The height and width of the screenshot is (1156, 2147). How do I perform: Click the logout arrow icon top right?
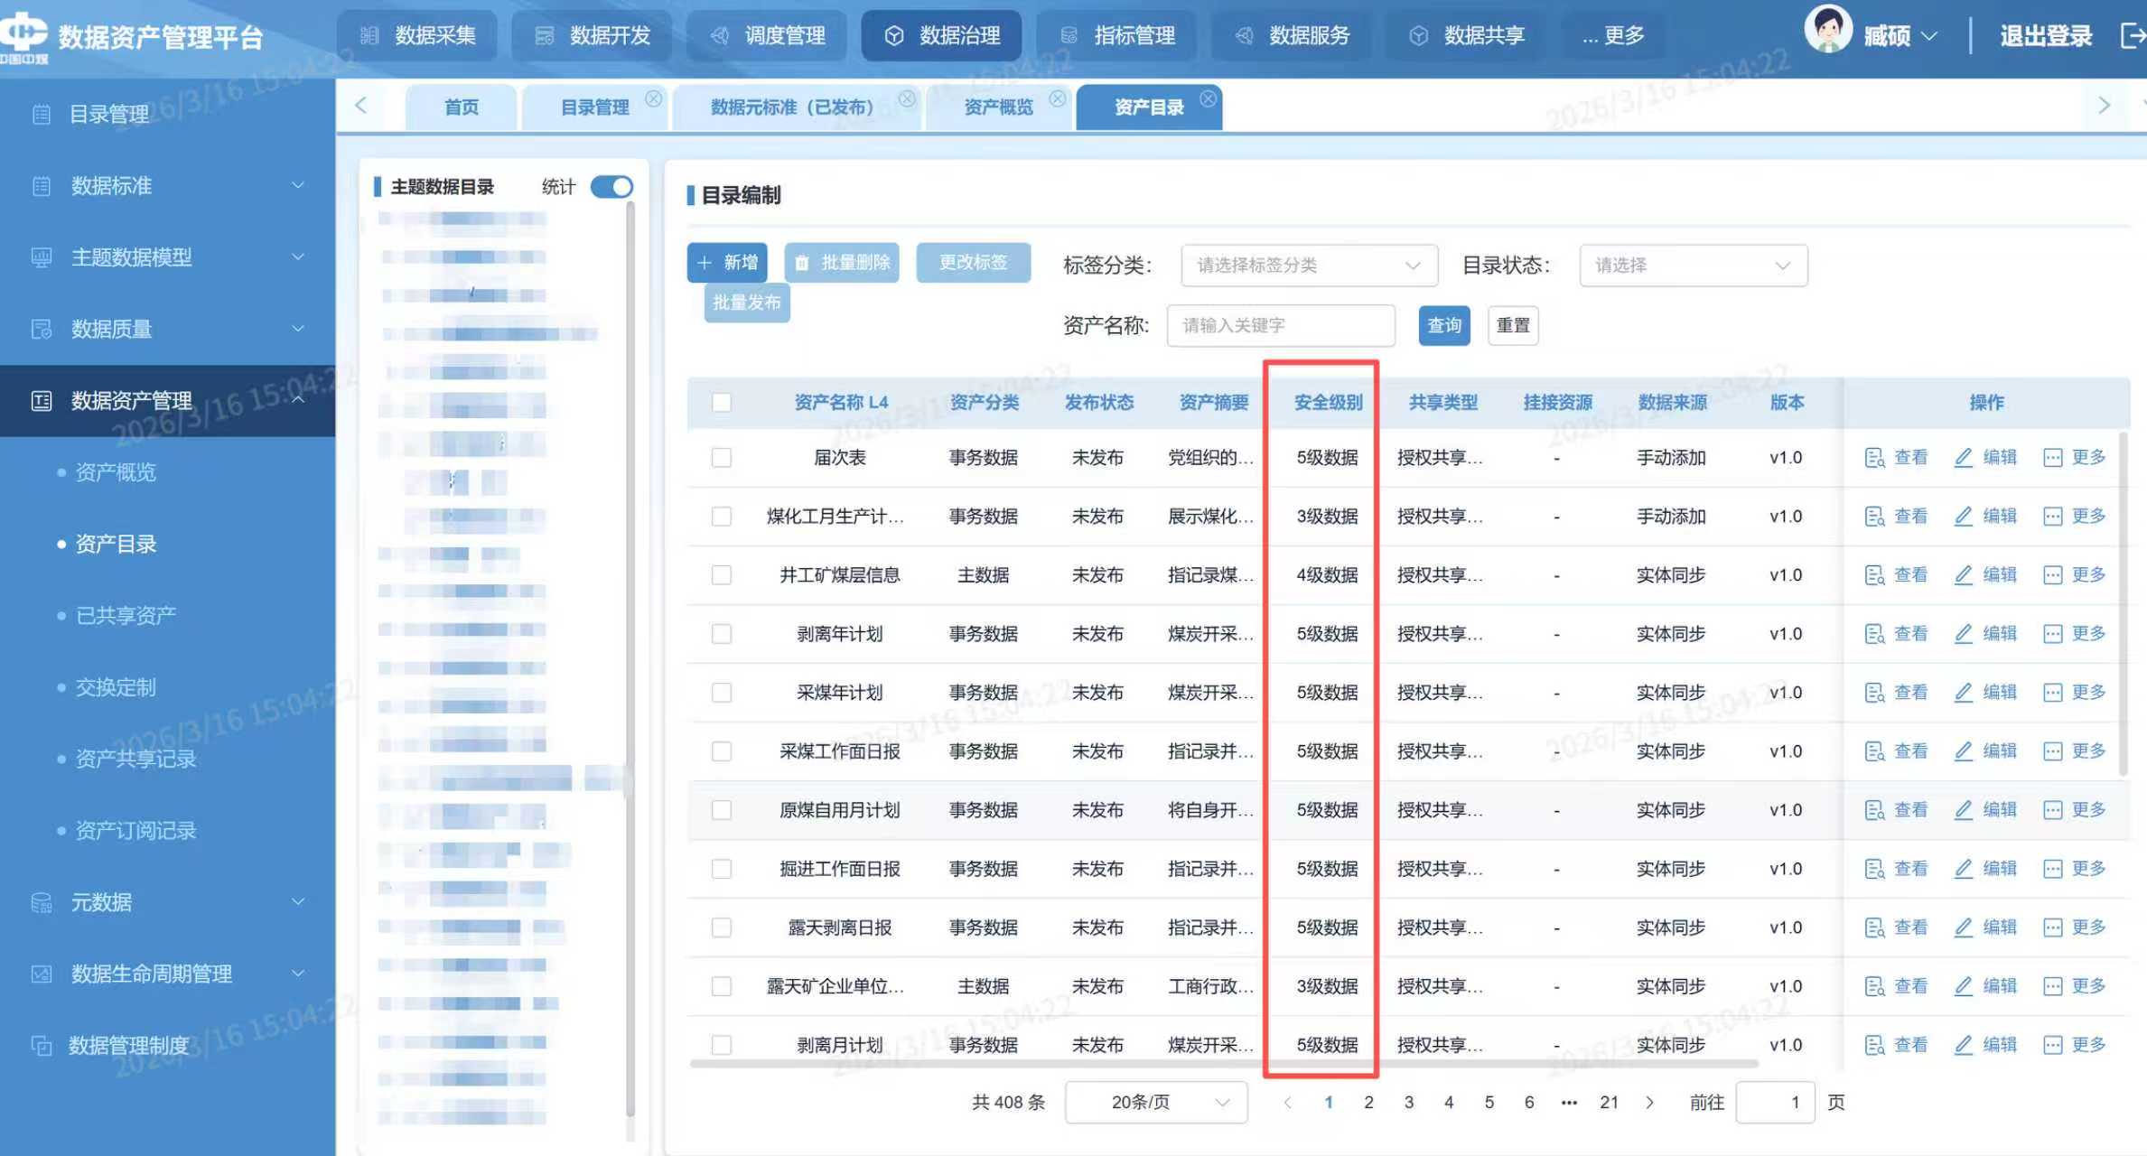(x=2131, y=36)
